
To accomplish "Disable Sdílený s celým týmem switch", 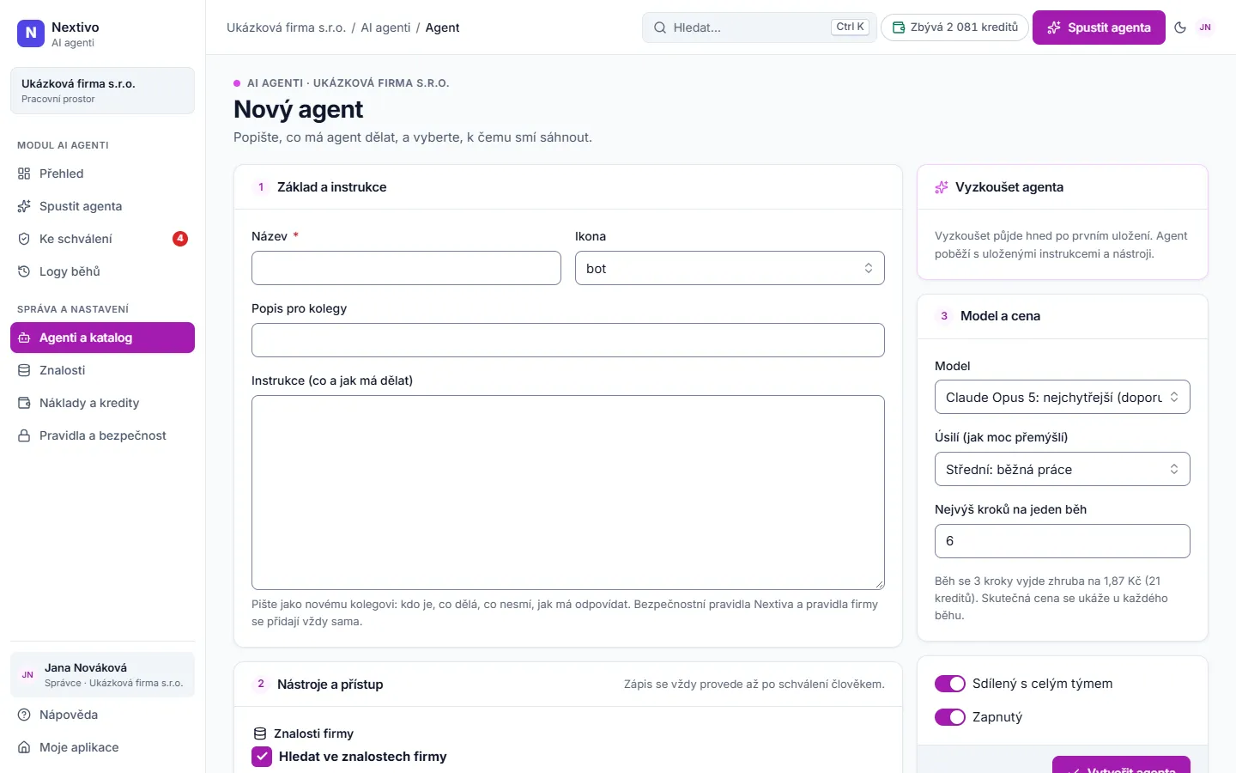I will coord(950,684).
